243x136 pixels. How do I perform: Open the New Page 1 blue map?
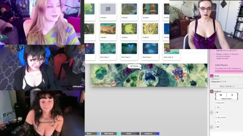pyautogui.click(x=150, y=49)
